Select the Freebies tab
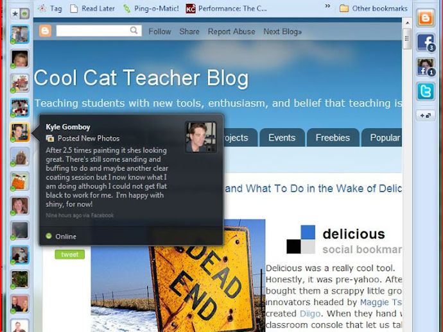This screenshot has height=332, width=443. [x=333, y=138]
